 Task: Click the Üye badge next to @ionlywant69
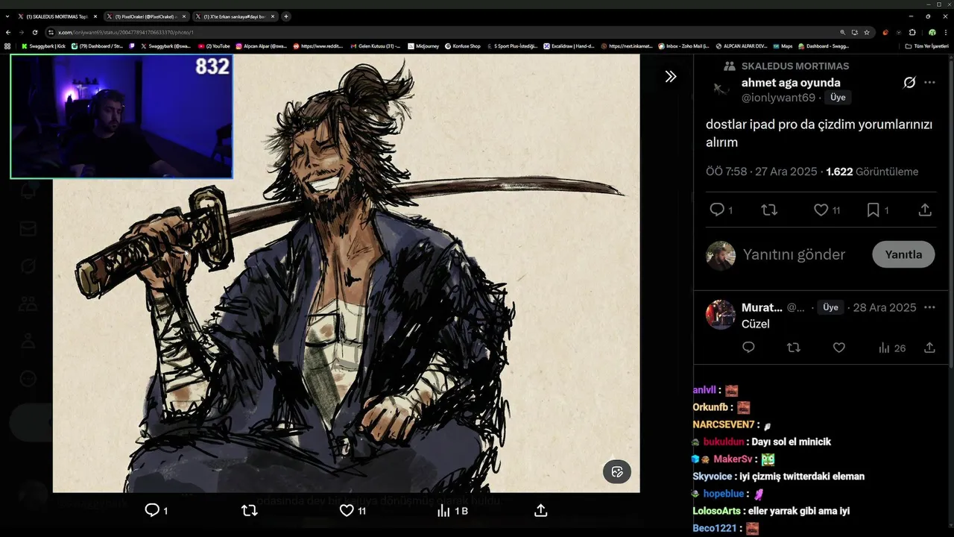[838, 98]
